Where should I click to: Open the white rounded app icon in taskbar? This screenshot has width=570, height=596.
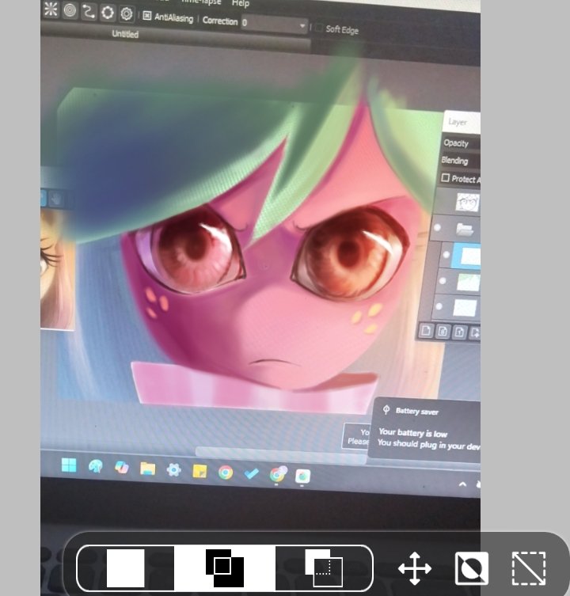pyautogui.click(x=303, y=476)
